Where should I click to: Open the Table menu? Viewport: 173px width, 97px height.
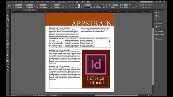(37, 2)
